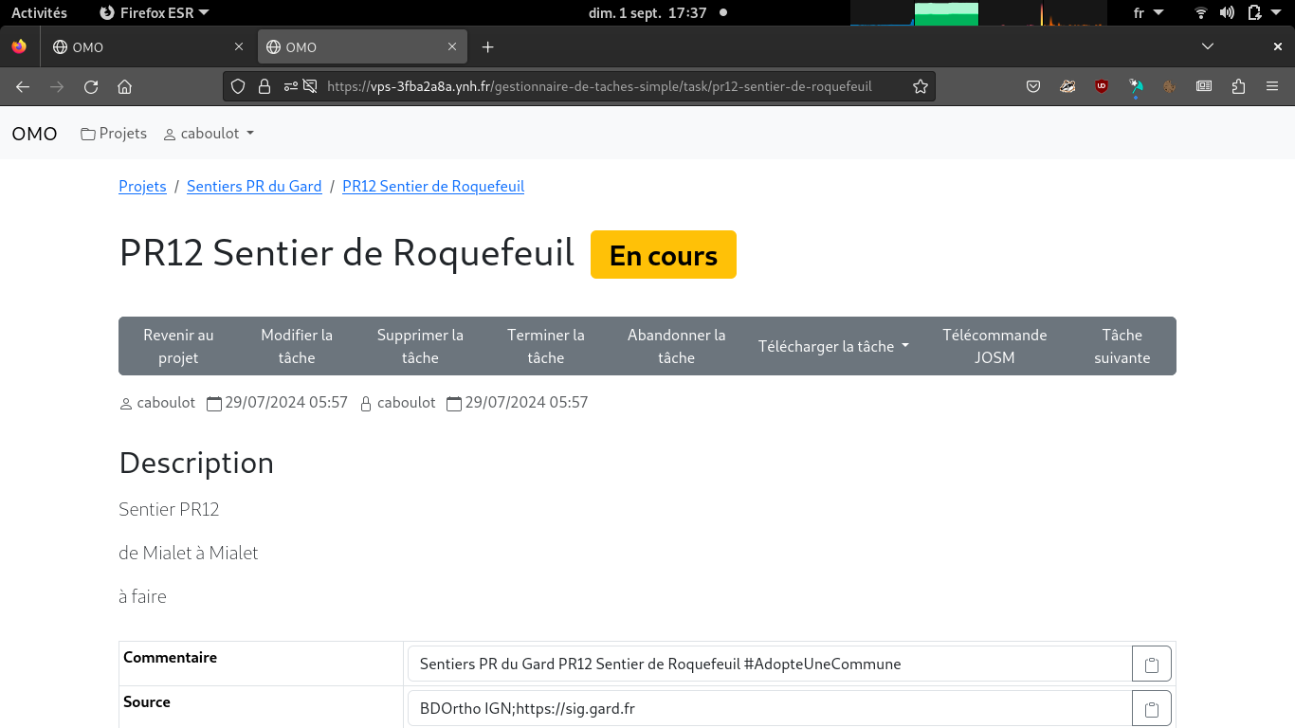Reload the current page

pyautogui.click(x=91, y=86)
